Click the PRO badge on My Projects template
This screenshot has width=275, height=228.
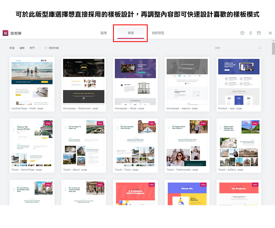(255, 185)
